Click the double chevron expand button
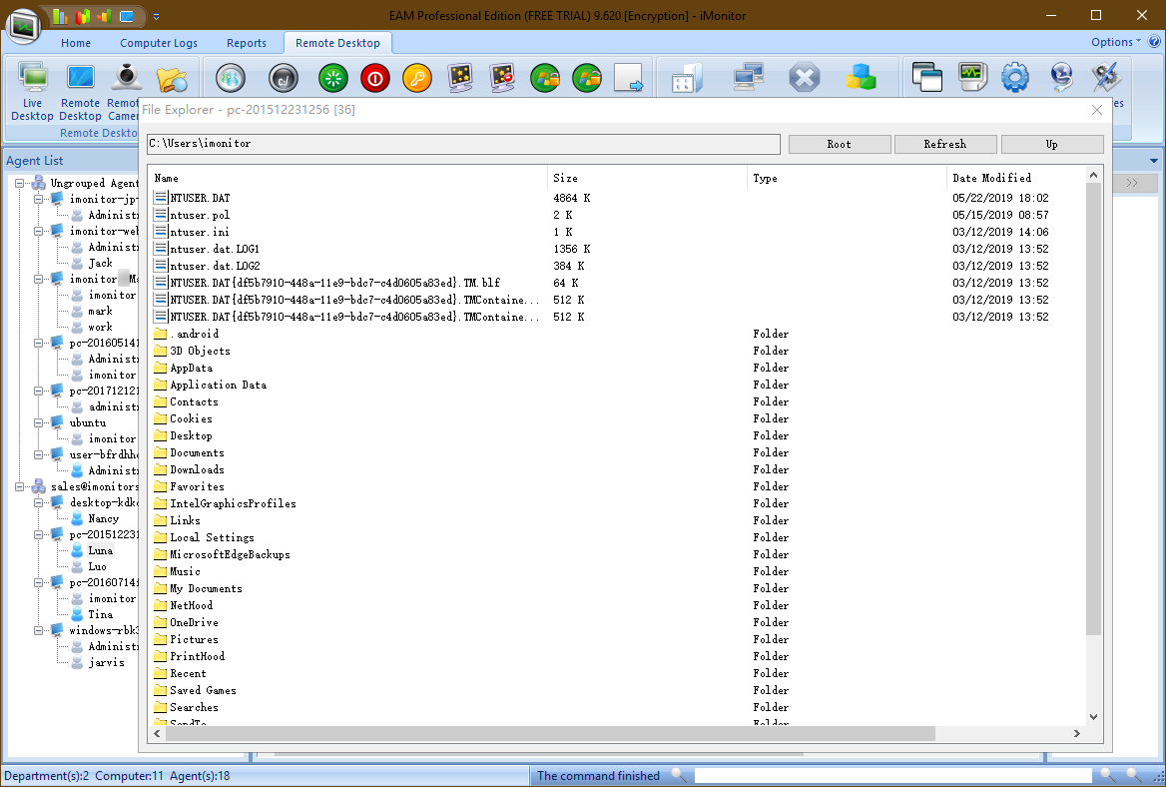Image resolution: width=1166 pixels, height=787 pixels. (x=1132, y=183)
